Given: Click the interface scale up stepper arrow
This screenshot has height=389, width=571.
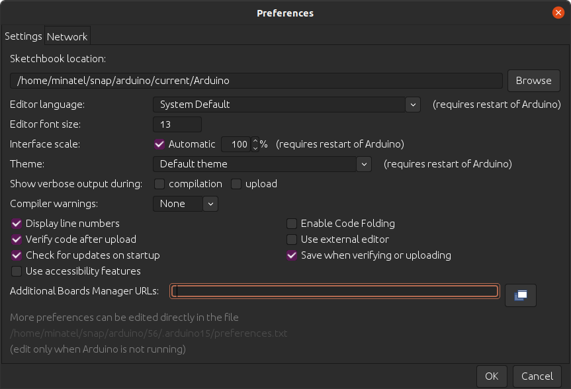Looking at the screenshot, I should point(255,141).
